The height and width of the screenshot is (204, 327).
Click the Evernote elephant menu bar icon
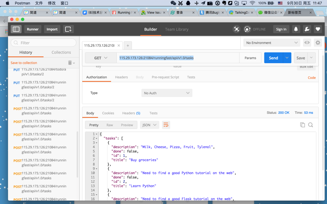pyautogui.click(x=224, y=3)
